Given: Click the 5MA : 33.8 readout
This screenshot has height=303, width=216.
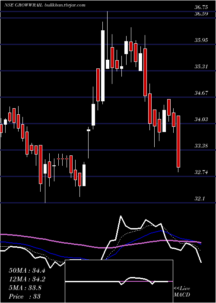Looking at the screenshot, I should (25, 288).
